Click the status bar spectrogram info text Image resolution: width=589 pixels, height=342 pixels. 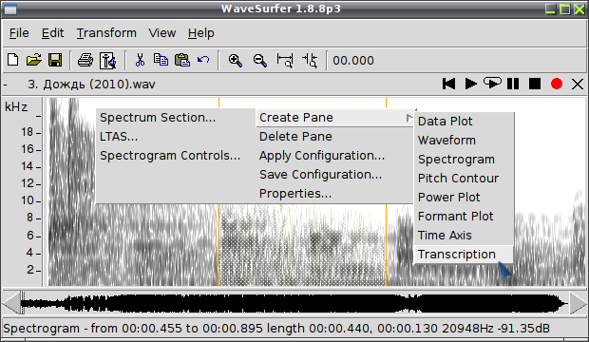pyautogui.click(x=276, y=329)
